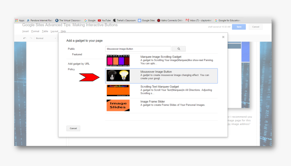
Task: Choose Add gadget by URL
Action: (x=79, y=64)
